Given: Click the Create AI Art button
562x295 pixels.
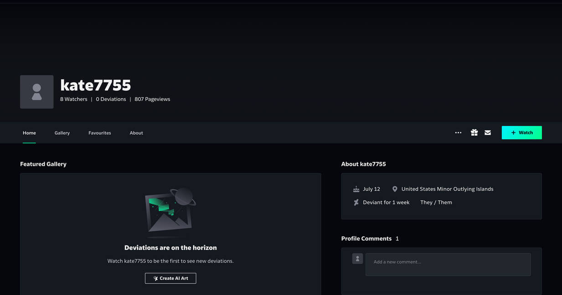Looking at the screenshot, I should click(170, 278).
